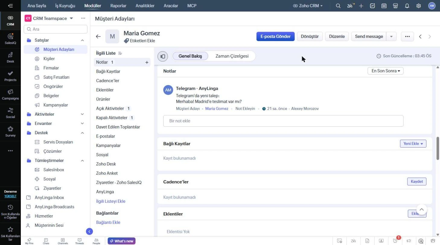Click the Kaydet button in Cadence'ler
Image resolution: width=440 pixels, height=245 pixels.
click(417, 182)
